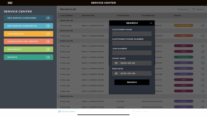Open the Reports section
Screen dimensions: 207x116
point(28,57)
